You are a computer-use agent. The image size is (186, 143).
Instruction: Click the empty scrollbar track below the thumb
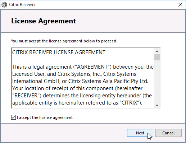[157, 82]
